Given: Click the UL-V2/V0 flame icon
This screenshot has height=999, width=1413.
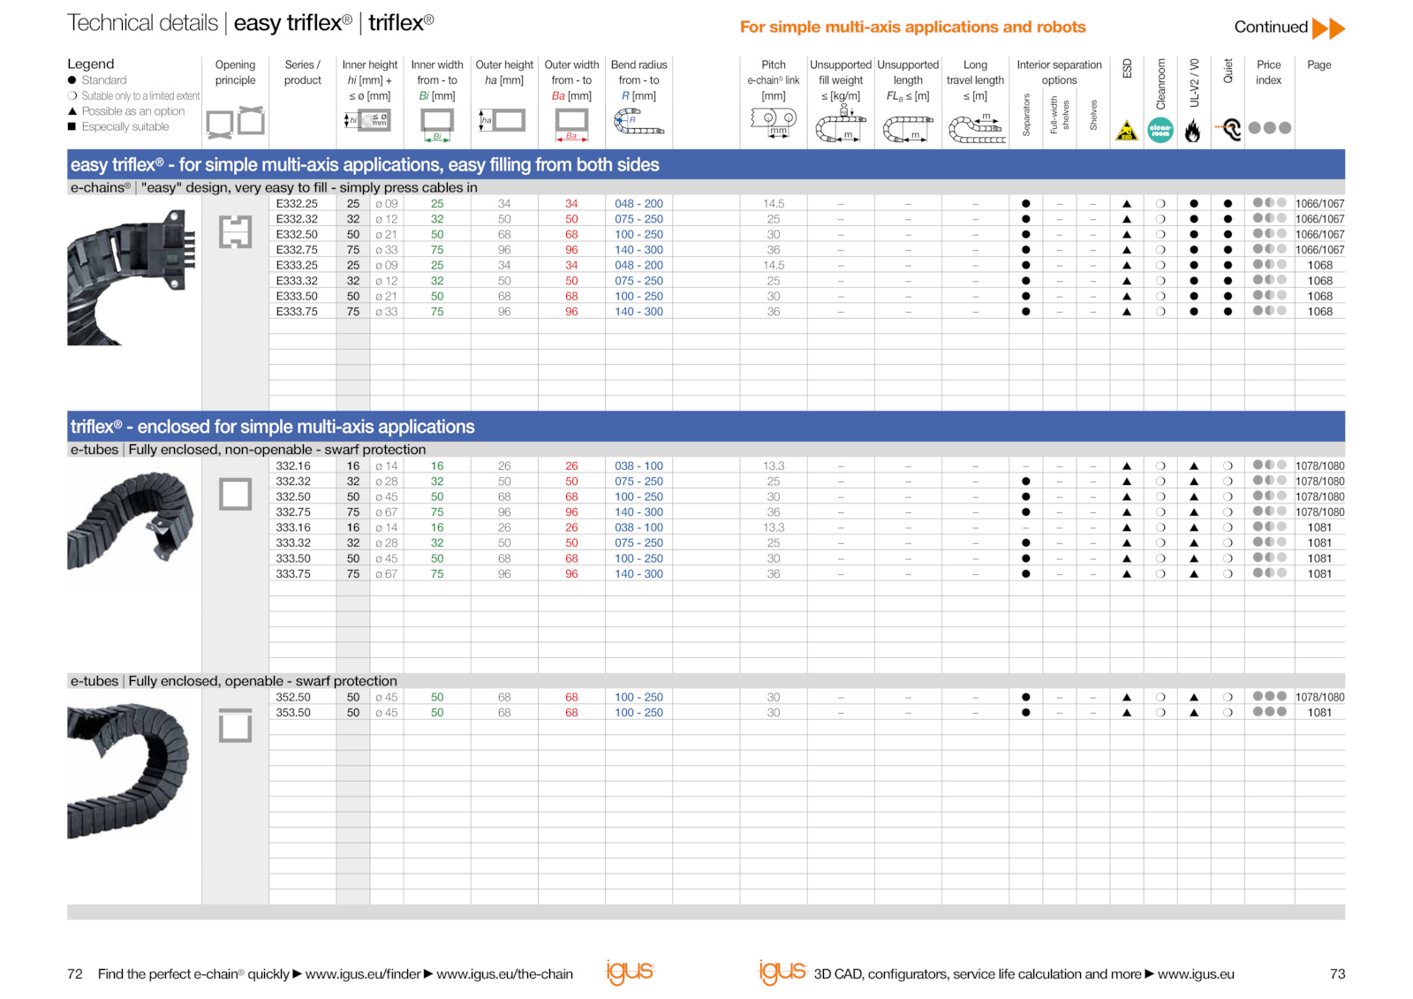Looking at the screenshot, I should pyautogui.click(x=1193, y=131).
